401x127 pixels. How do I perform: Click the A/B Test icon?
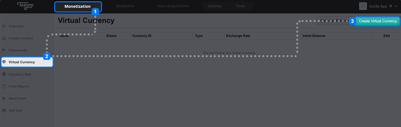4,110
